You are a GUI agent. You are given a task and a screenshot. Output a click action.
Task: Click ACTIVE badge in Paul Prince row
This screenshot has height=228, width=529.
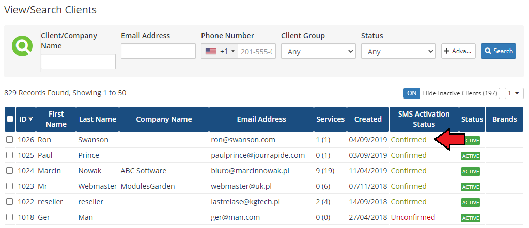470,156
